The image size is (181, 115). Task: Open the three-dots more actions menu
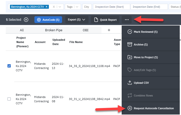tap(127, 20)
